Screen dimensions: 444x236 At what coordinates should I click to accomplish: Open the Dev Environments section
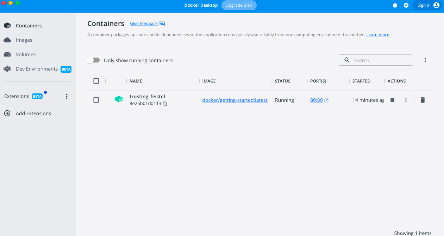coord(38,69)
